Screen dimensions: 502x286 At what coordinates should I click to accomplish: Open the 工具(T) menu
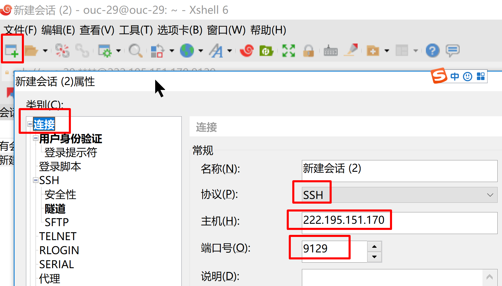click(136, 30)
